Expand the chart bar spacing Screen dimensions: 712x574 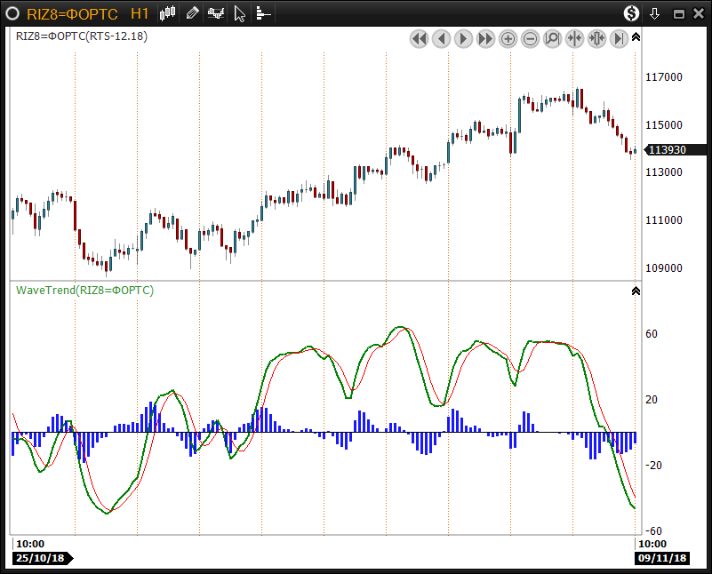click(x=596, y=39)
